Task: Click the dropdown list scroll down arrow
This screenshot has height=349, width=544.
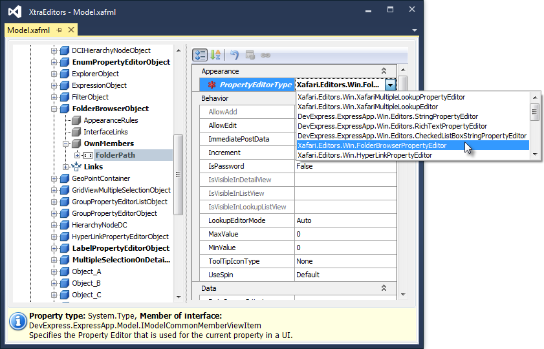Action: point(535,154)
